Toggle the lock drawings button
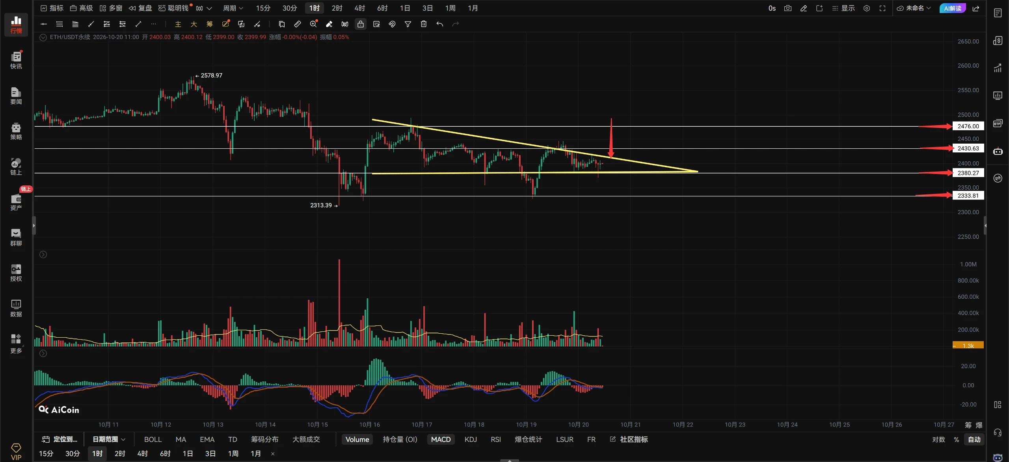 (361, 24)
